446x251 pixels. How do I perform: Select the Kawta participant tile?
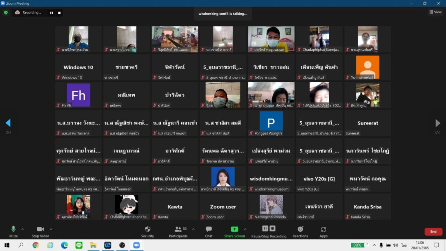175,207
